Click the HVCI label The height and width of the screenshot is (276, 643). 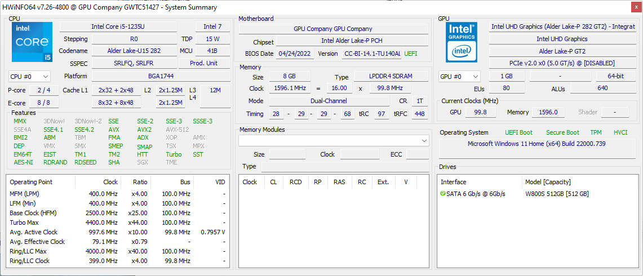(620, 132)
